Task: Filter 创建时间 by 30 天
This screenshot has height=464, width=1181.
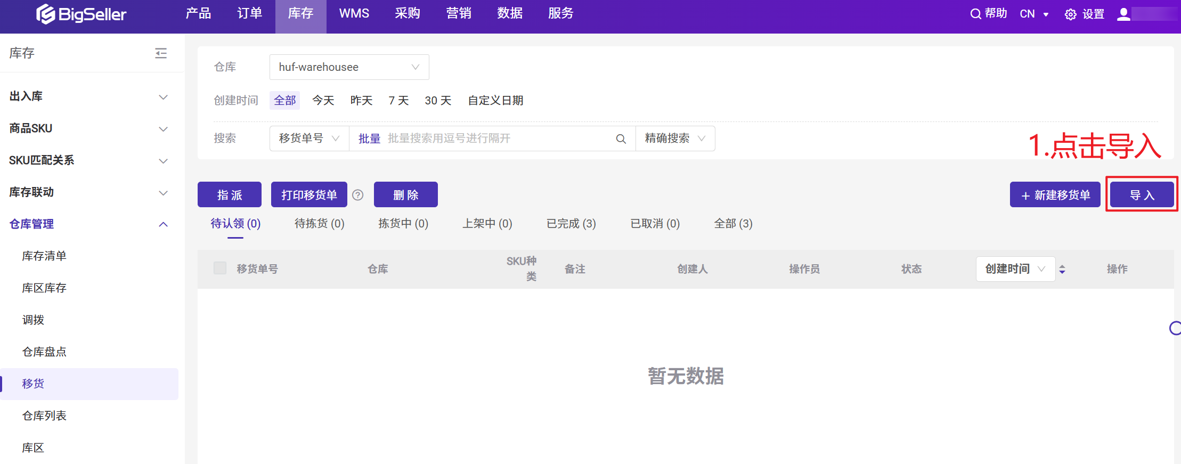Action: coord(438,100)
